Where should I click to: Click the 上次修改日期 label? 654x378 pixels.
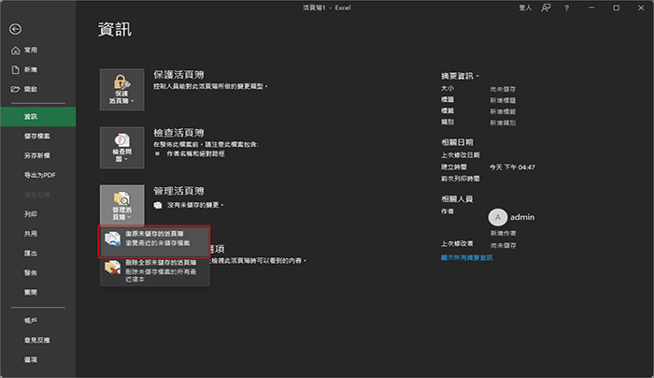[461, 155]
